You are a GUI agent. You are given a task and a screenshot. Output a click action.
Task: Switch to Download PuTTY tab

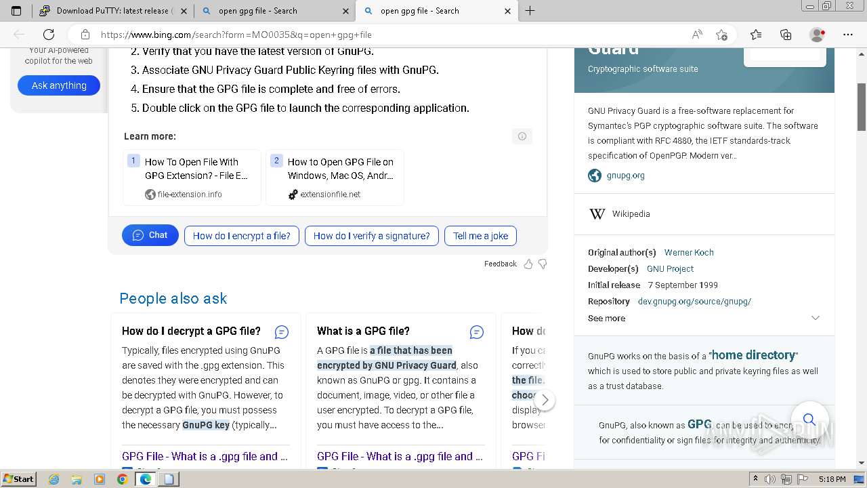click(112, 11)
